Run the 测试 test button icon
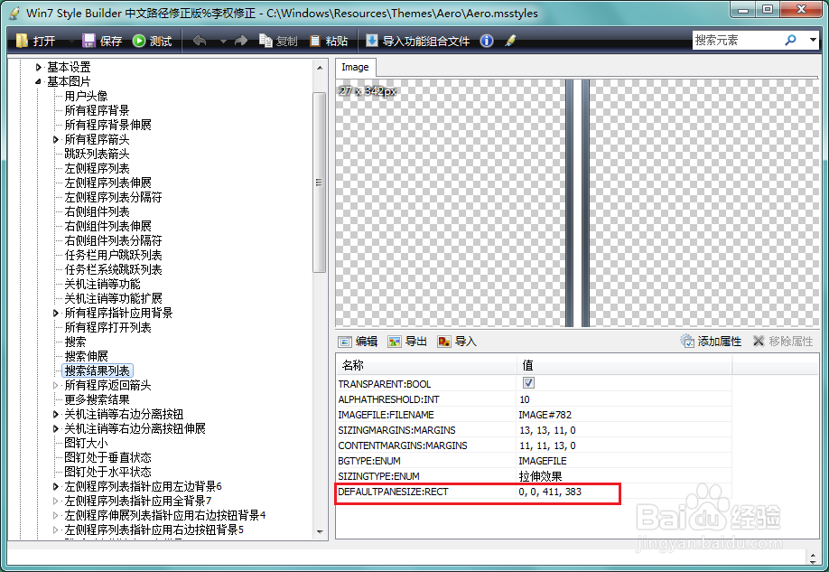This screenshot has height=572, width=829. [139, 40]
